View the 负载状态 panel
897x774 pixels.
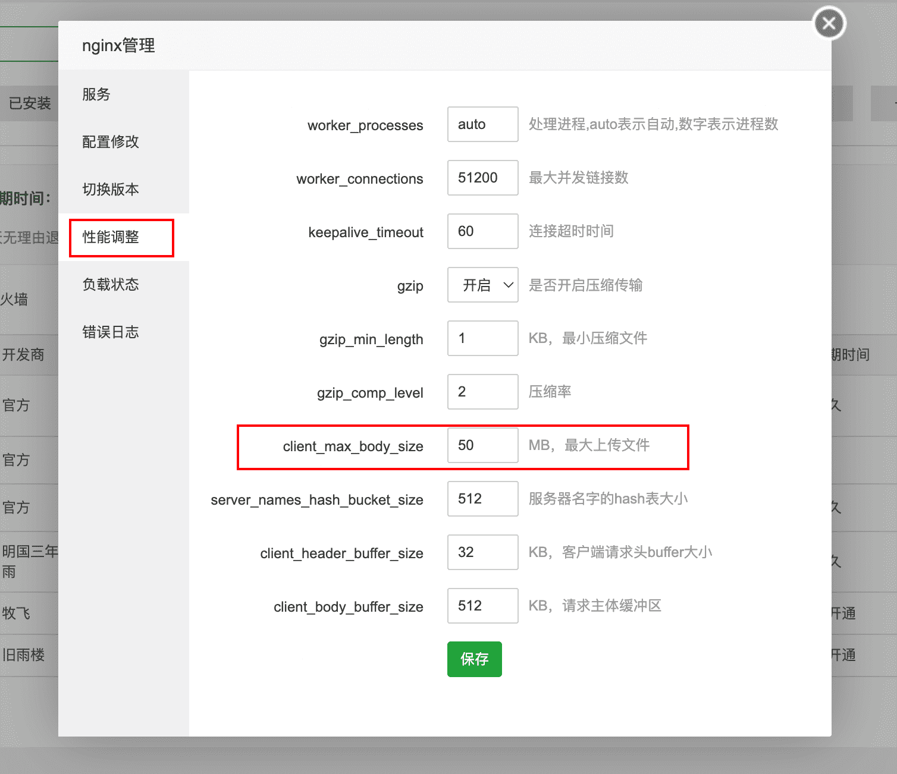coord(109,284)
